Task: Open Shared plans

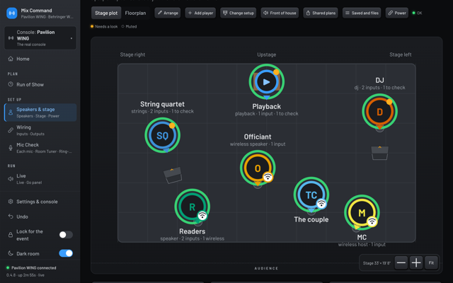Action: click(x=321, y=13)
